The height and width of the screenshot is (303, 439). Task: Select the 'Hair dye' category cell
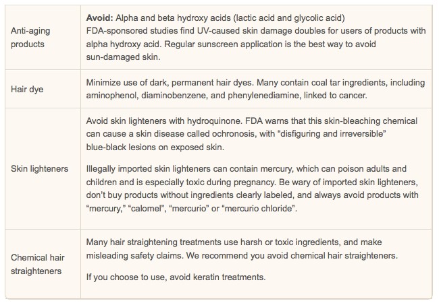point(27,90)
